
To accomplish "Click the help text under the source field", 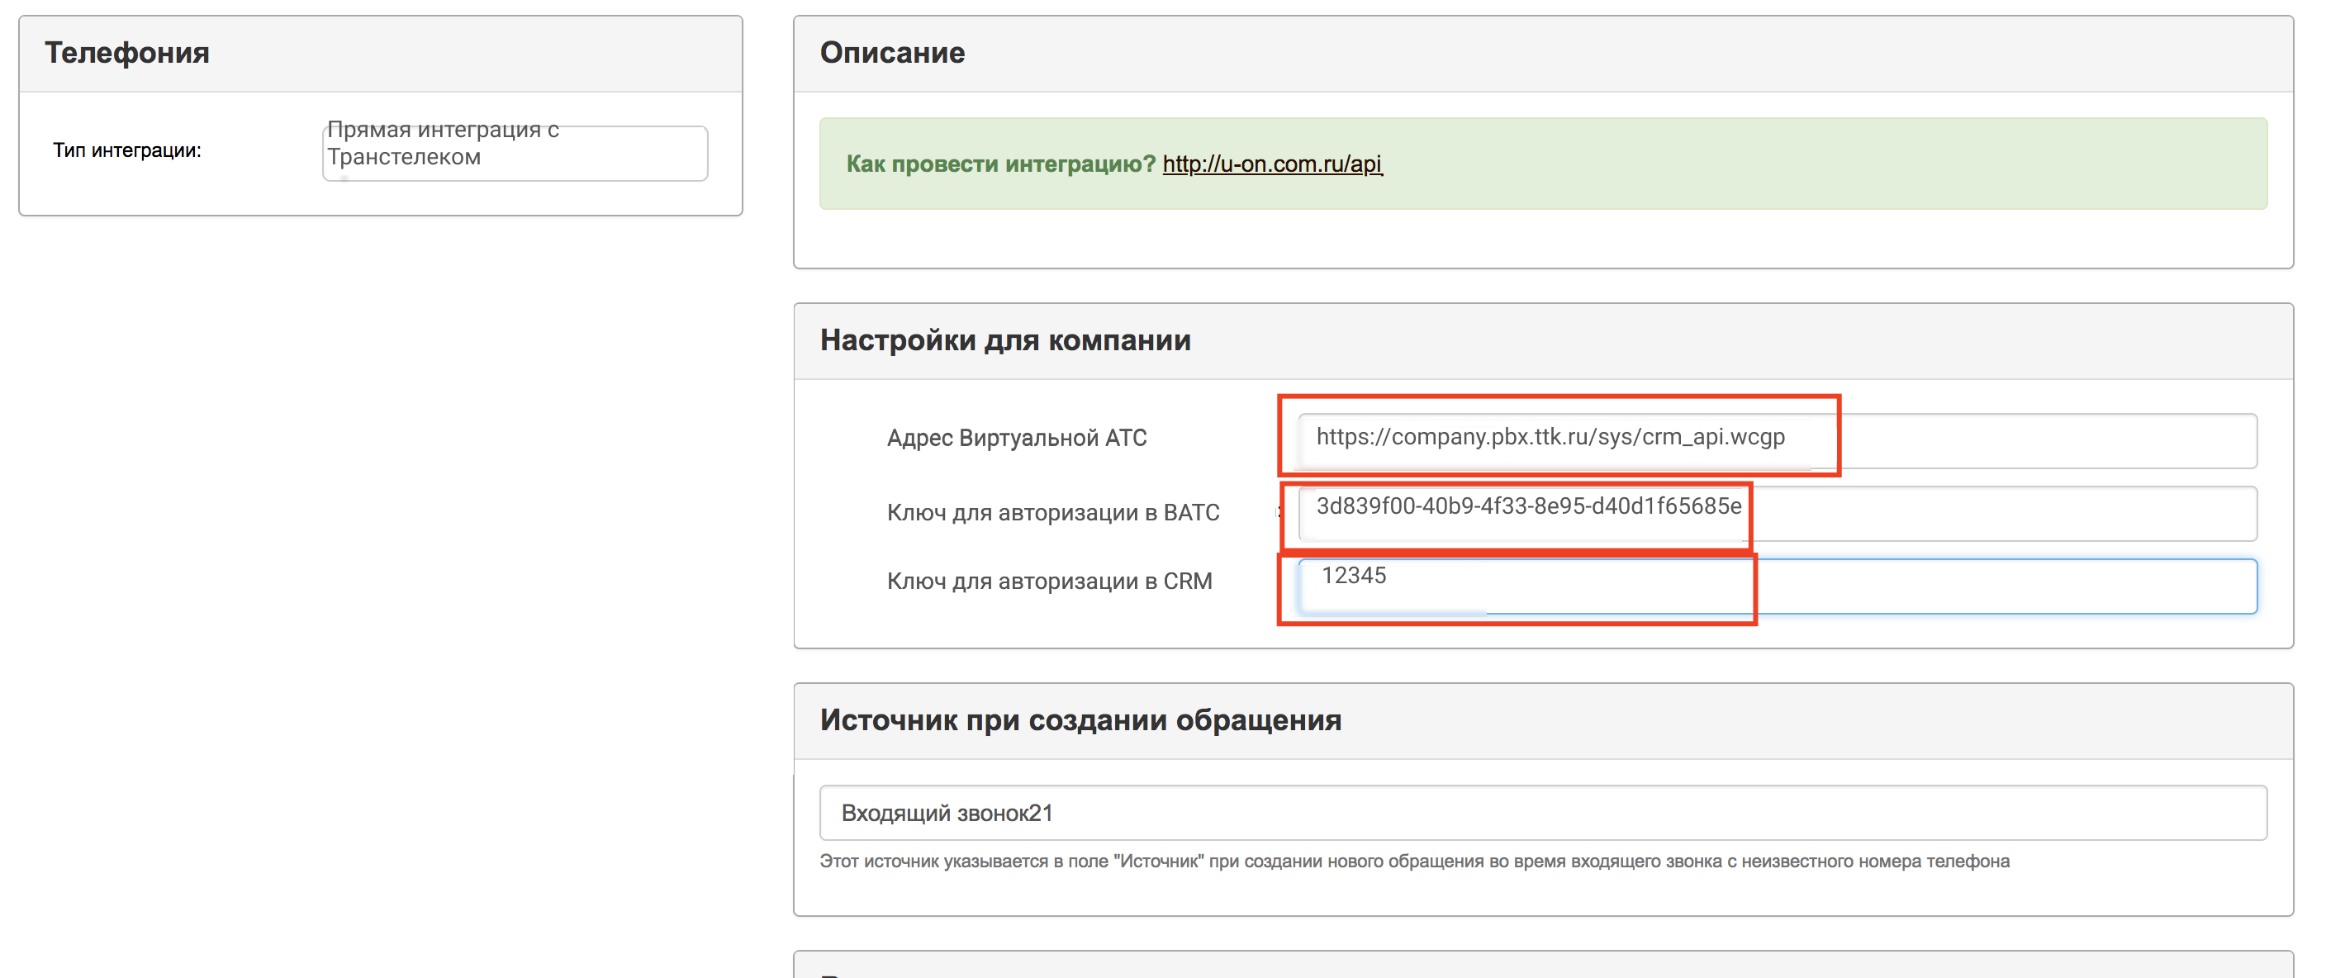I will click(1413, 861).
